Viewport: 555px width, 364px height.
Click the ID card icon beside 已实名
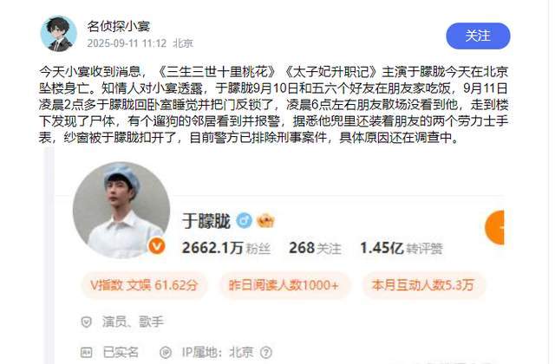(87, 353)
